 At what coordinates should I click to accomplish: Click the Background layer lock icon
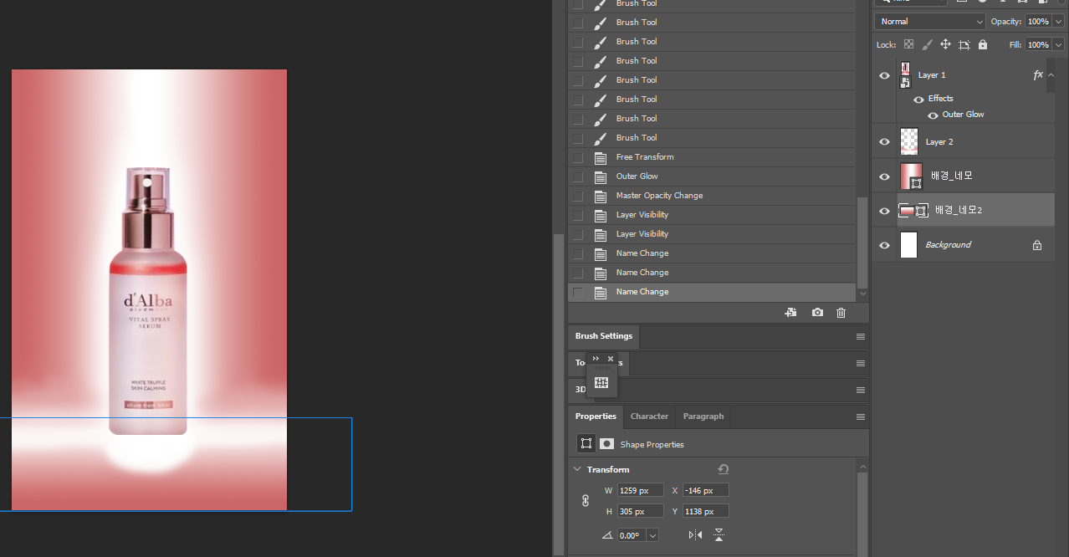(x=1037, y=245)
